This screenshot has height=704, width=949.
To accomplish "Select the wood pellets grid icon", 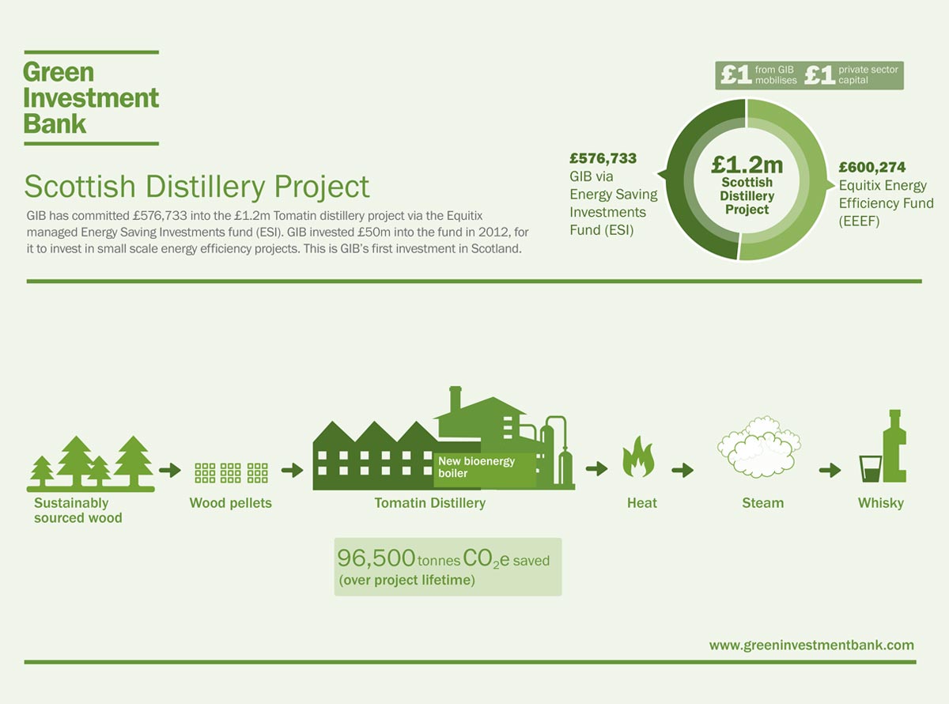I will (x=231, y=473).
